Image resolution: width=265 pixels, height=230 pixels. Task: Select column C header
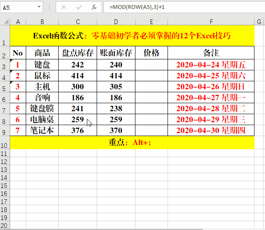click(78, 21)
